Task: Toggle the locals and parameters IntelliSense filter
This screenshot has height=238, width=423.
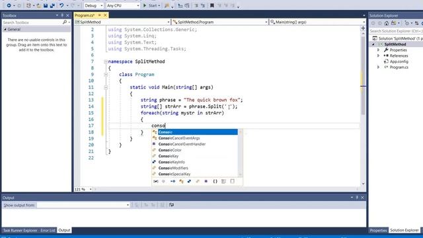Action: click(156, 181)
